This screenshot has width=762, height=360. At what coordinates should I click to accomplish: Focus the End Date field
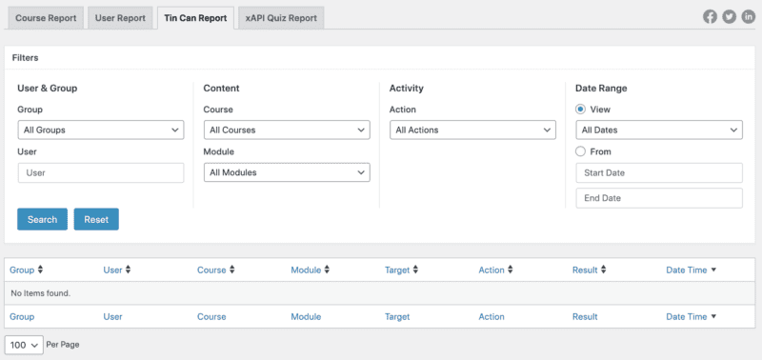point(659,198)
